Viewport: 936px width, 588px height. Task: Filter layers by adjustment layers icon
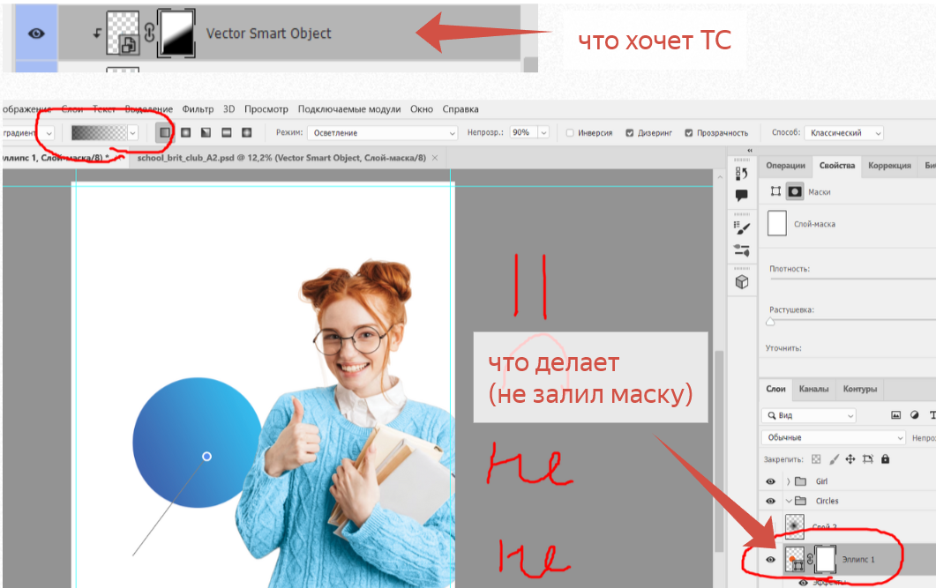tap(915, 415)
